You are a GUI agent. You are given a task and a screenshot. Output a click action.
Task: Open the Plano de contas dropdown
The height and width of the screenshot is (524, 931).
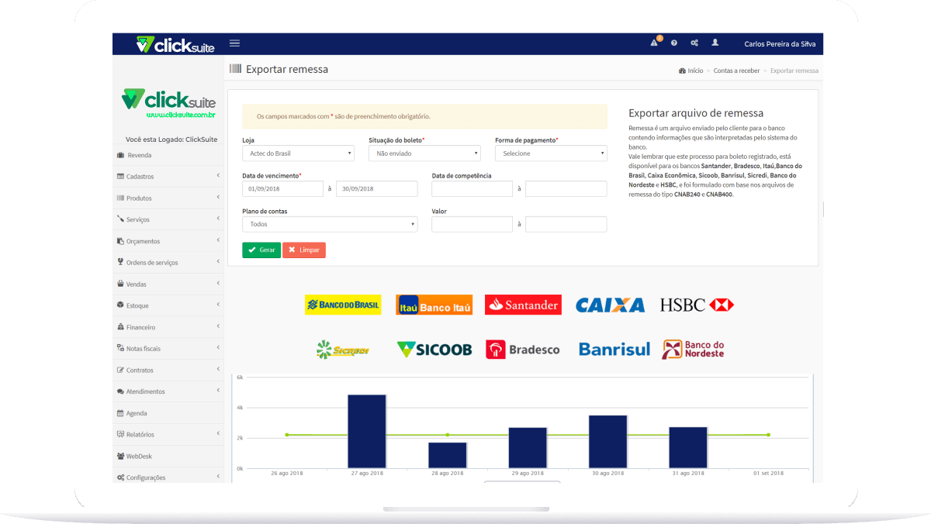point(330,224)
